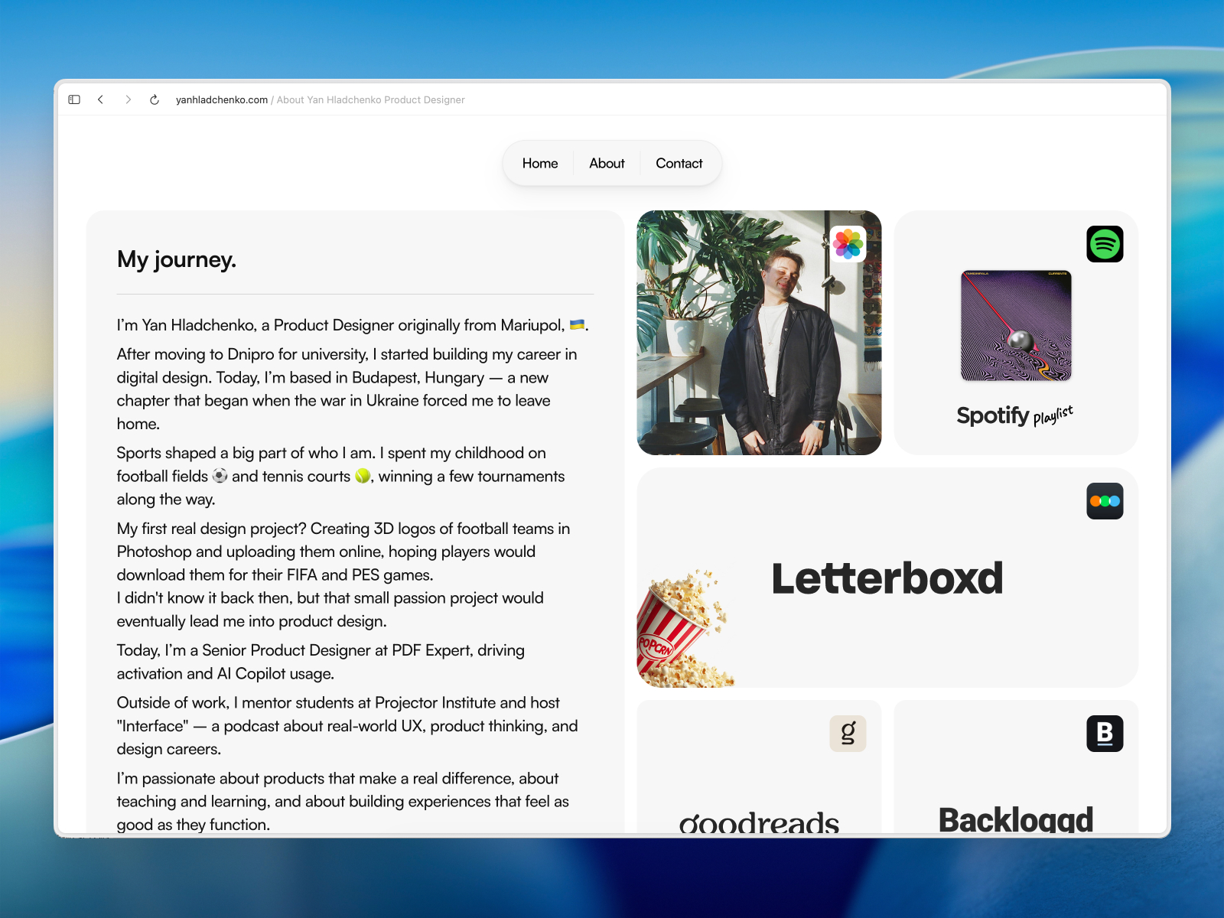Open the Letterboxd card title
The width and height of the screenshot is (1224, 918).
(887, 578)
